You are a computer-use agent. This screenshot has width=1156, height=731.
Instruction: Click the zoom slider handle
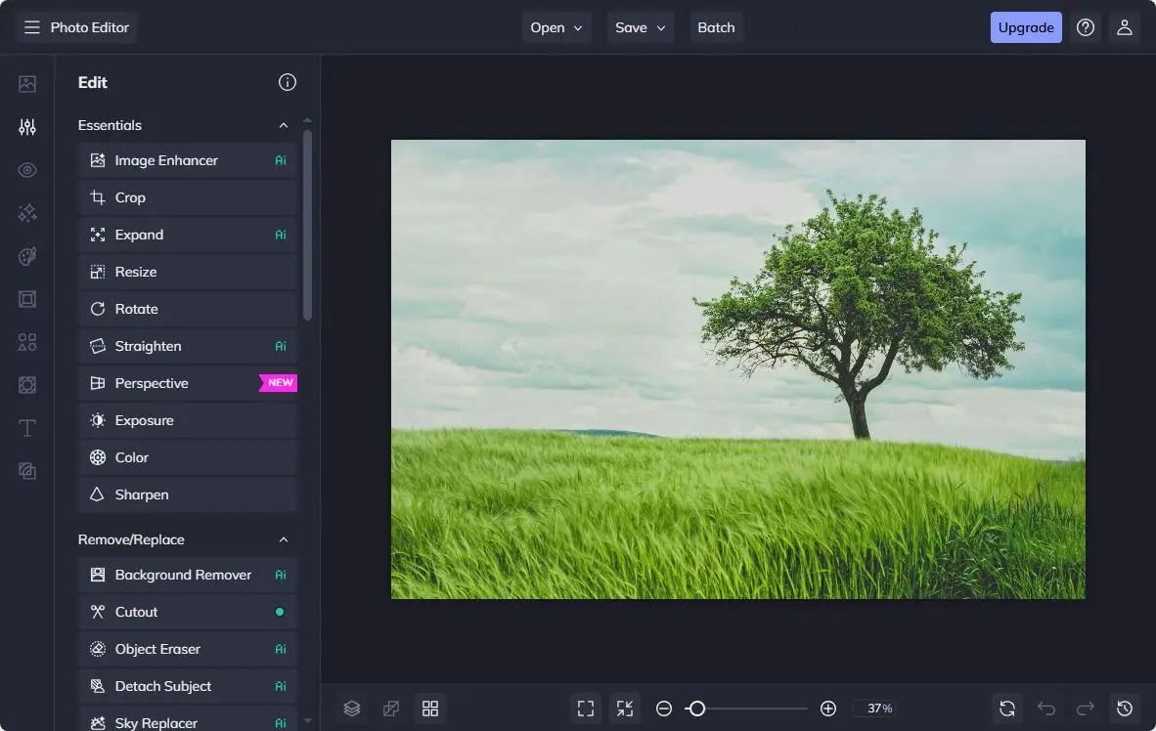[x=696, y=709]
